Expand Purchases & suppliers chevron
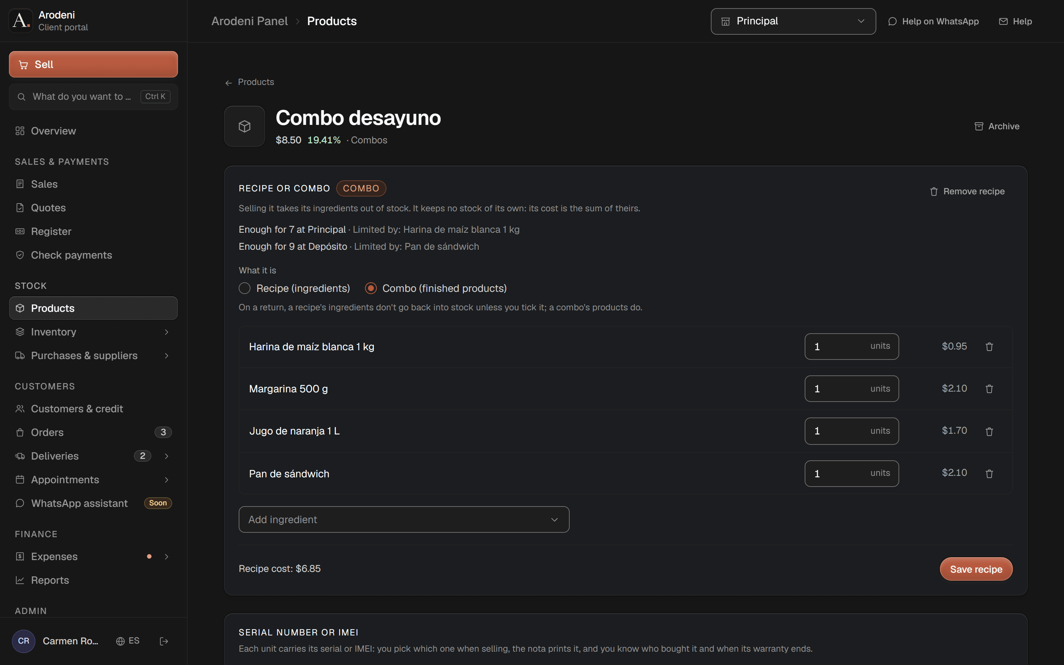Viewport: 1064px width, 665px height. click(166, 356)
